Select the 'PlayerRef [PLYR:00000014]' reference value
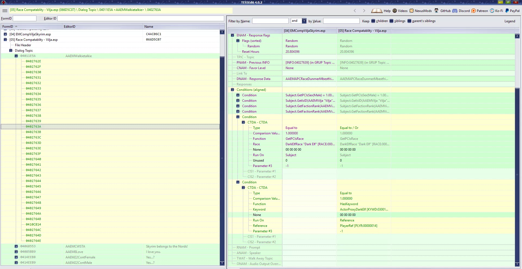Screen dimensions: 522x269 coord(359,226)
